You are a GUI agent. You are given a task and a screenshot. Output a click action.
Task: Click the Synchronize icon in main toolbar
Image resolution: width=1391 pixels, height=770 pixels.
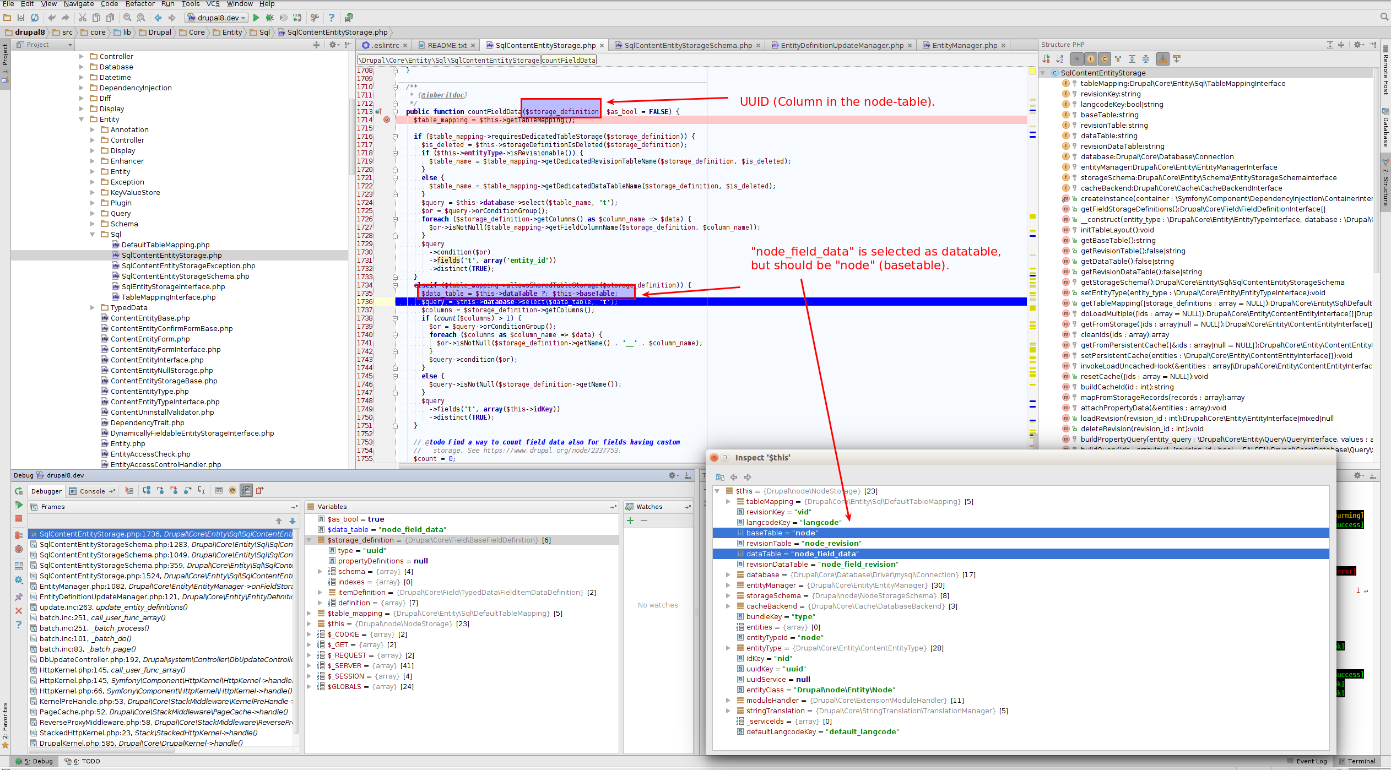(x=35, y=18)
